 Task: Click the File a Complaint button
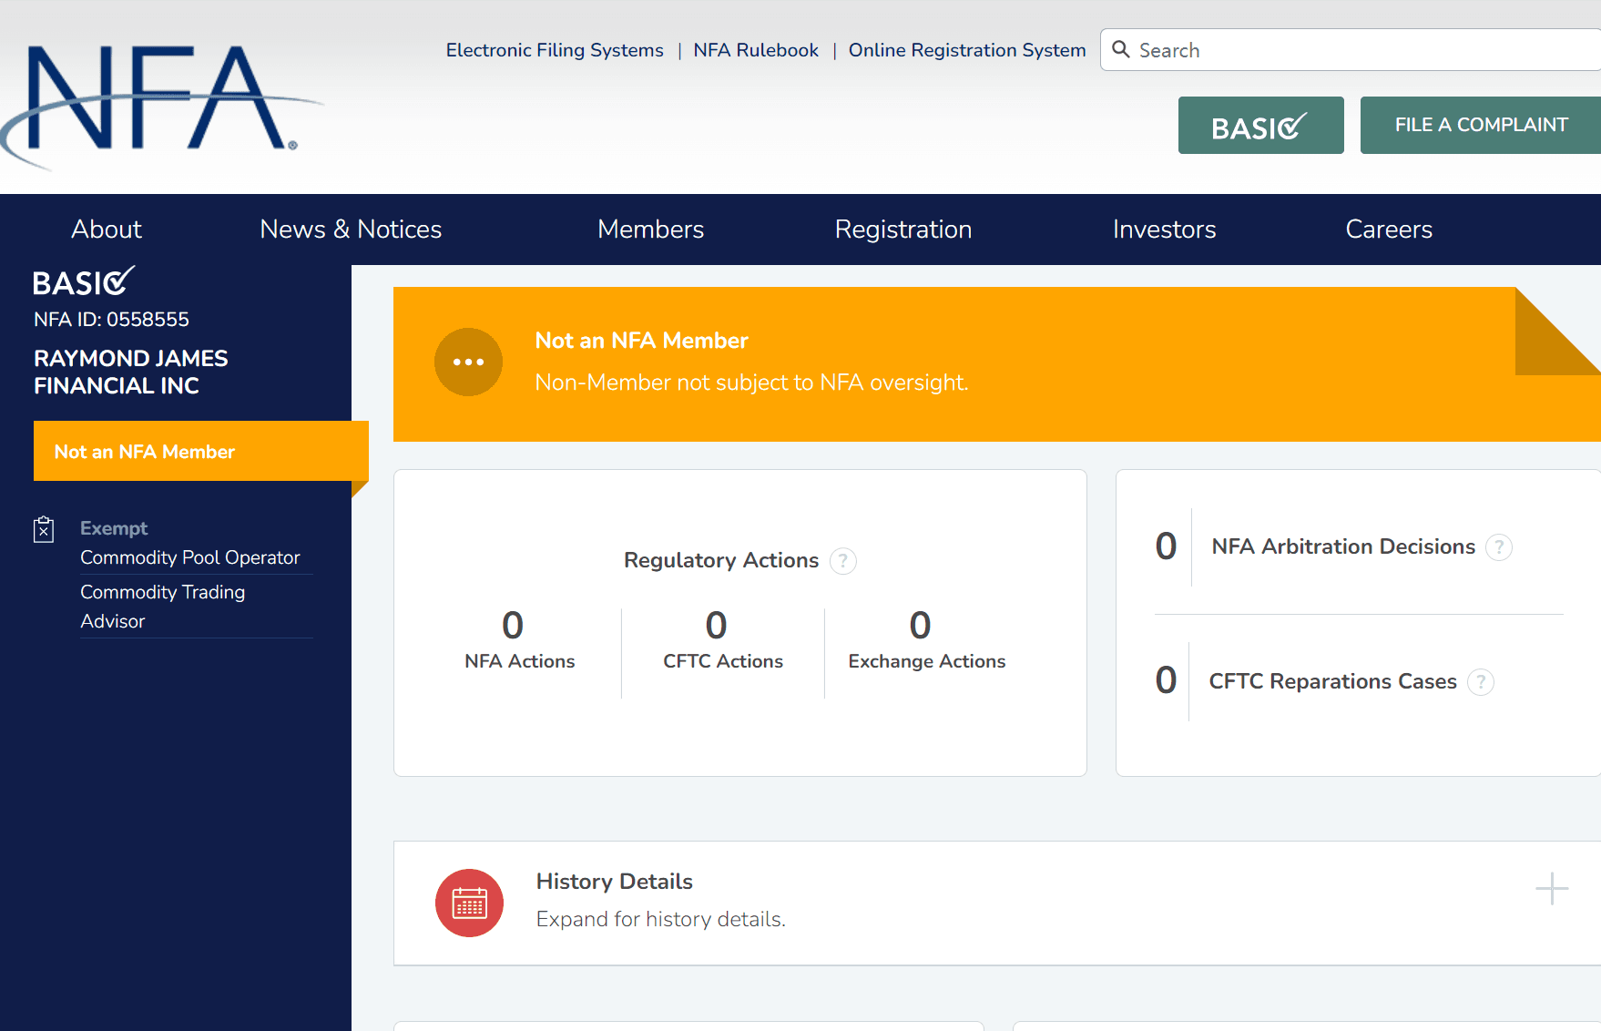(1481, 126)
